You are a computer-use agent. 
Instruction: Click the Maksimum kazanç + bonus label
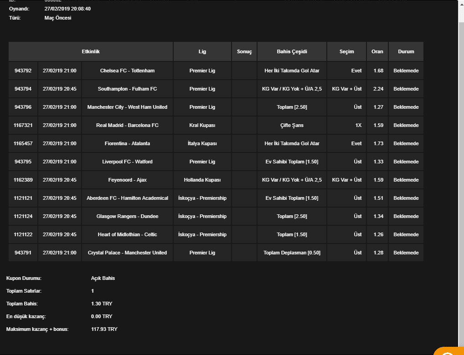tap(37, 329)
